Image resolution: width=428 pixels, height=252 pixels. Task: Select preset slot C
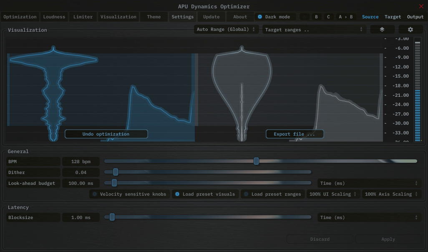tap(328, 17)
